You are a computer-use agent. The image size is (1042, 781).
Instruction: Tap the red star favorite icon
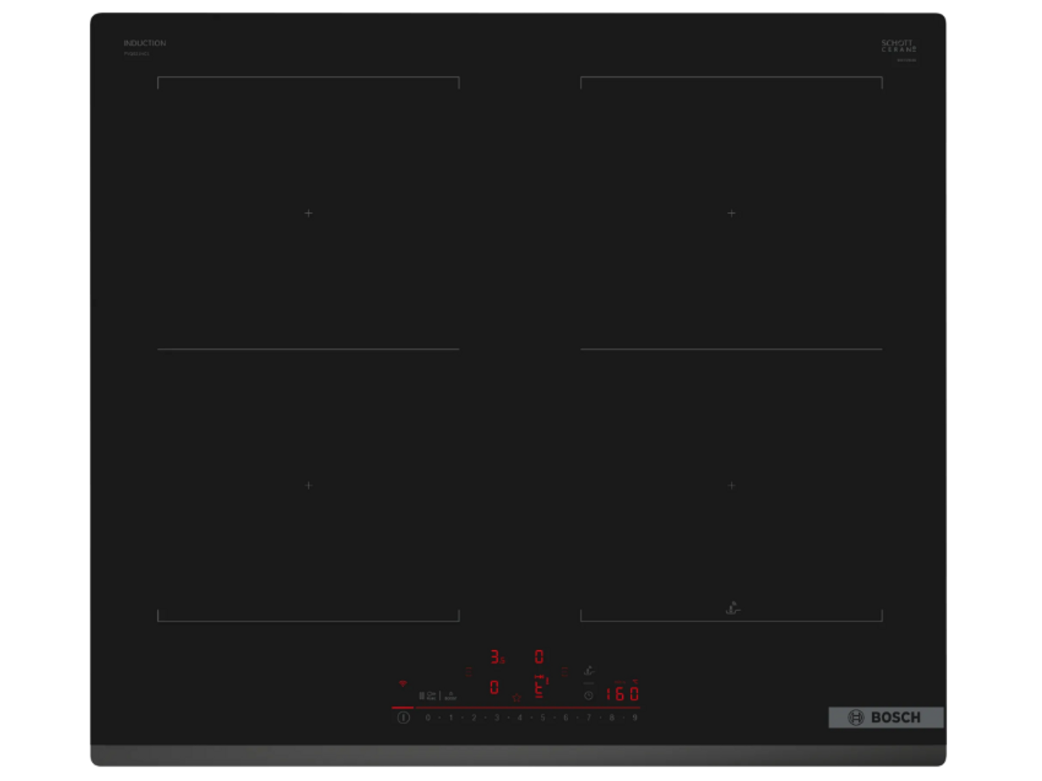(517, 698)
